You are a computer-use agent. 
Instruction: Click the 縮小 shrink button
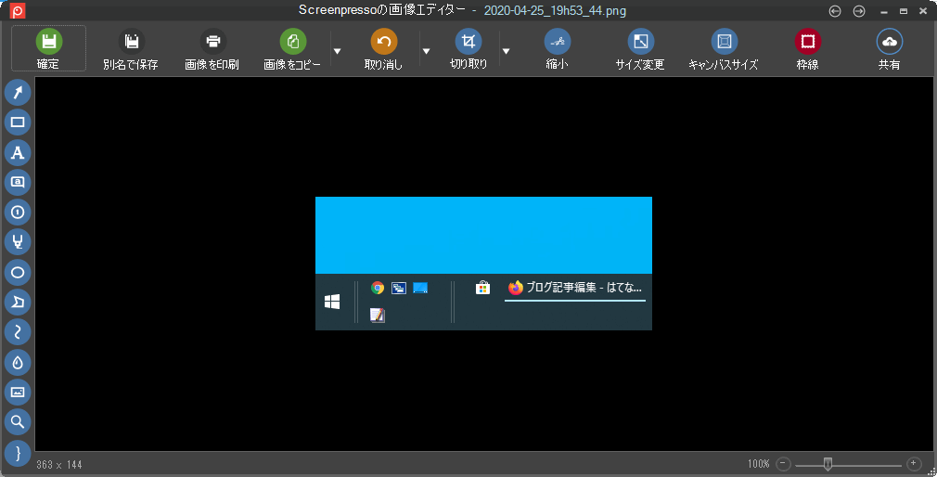click(x=557, y=48)
